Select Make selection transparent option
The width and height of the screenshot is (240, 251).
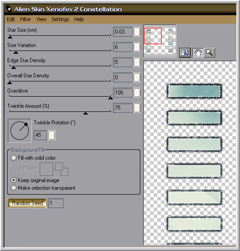[13, 188]
